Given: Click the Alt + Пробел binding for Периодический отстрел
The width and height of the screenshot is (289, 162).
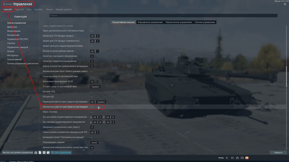Looking at the screenshot, I should [x=98, y=102].
